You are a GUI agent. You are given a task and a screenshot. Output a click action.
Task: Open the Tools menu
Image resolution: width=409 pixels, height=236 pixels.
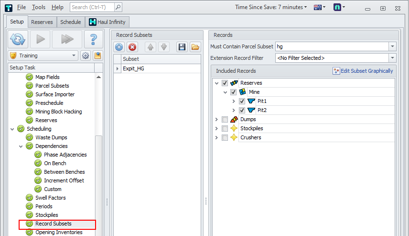(39, 7)
